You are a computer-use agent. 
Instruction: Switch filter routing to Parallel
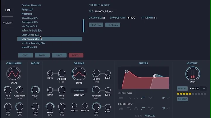[150, 116]
